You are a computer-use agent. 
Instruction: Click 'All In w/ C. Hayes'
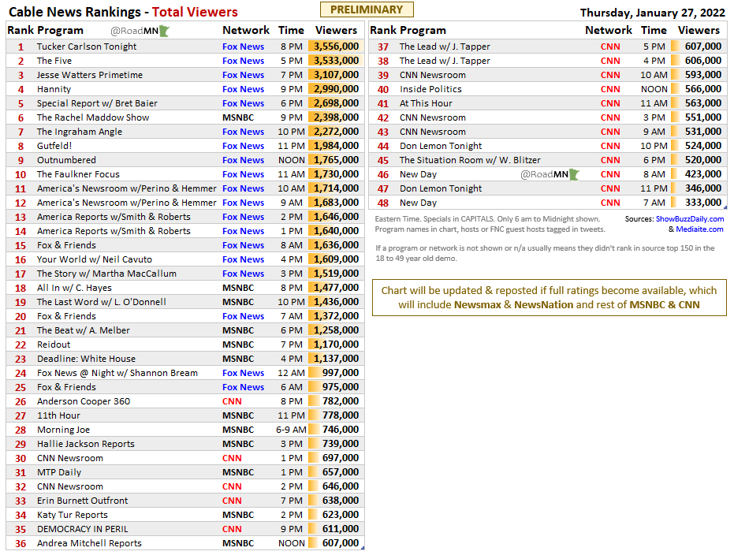(x=74, y=288)
